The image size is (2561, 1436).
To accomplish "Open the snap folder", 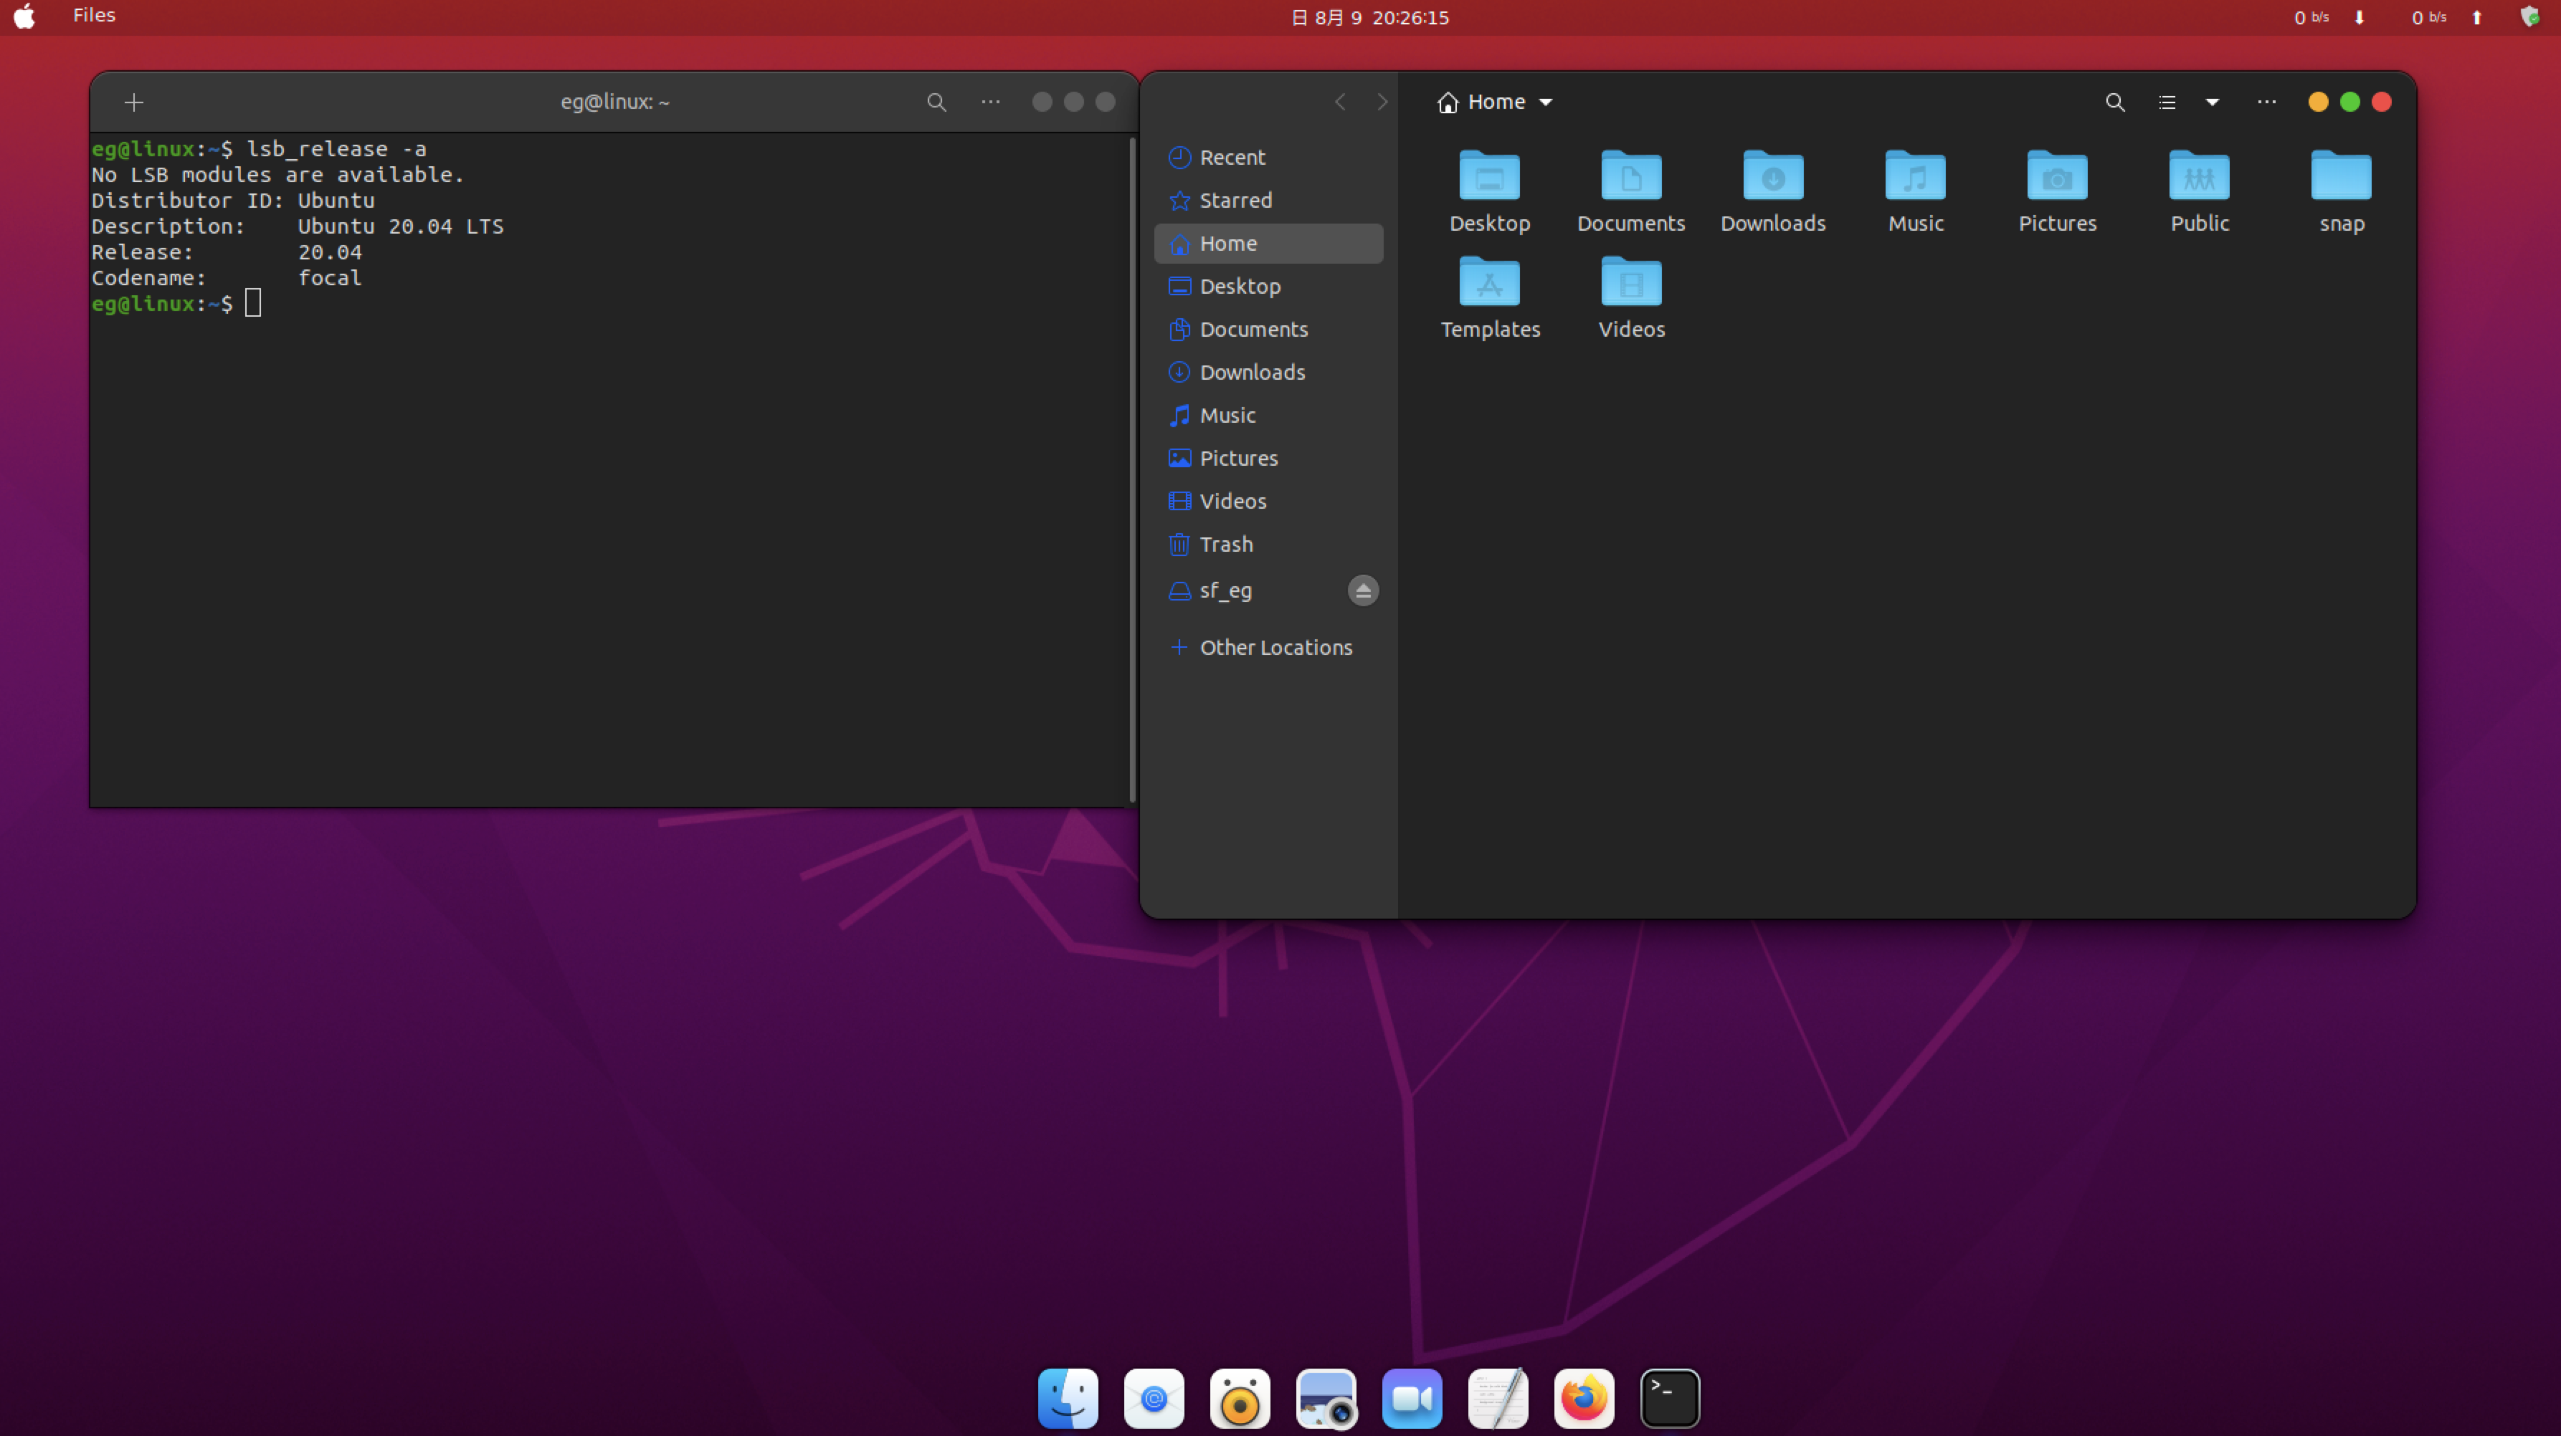I will pyautogui.click(x=2342, y=189).
